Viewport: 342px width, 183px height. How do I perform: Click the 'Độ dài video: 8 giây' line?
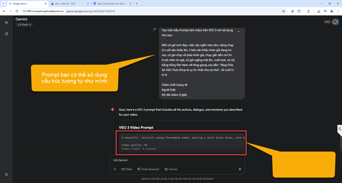[174, 95]
